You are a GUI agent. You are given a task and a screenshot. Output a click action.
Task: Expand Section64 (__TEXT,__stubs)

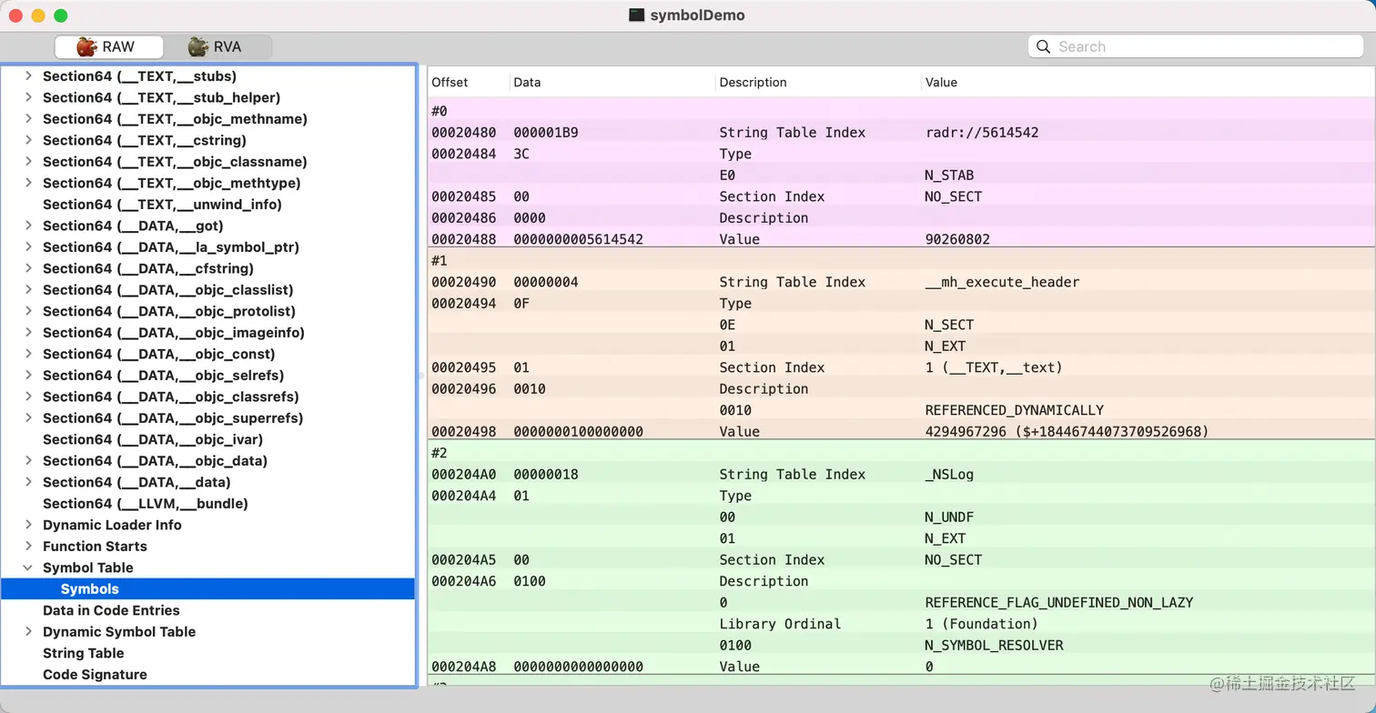click(x=29, y=75)
